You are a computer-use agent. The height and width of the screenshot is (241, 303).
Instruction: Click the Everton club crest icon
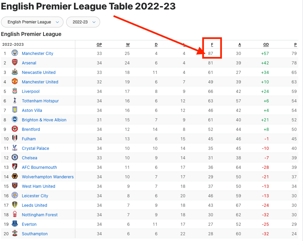coord(15,224)
